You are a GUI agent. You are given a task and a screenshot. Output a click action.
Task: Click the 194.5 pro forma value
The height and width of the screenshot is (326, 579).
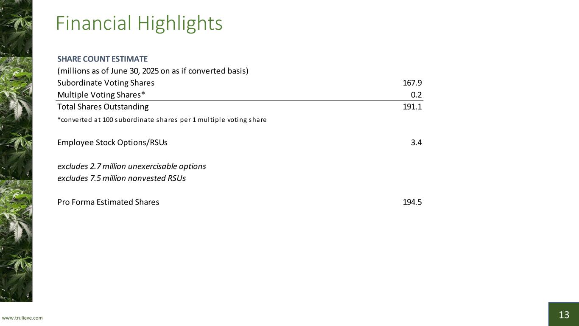(x=412, y=202)
